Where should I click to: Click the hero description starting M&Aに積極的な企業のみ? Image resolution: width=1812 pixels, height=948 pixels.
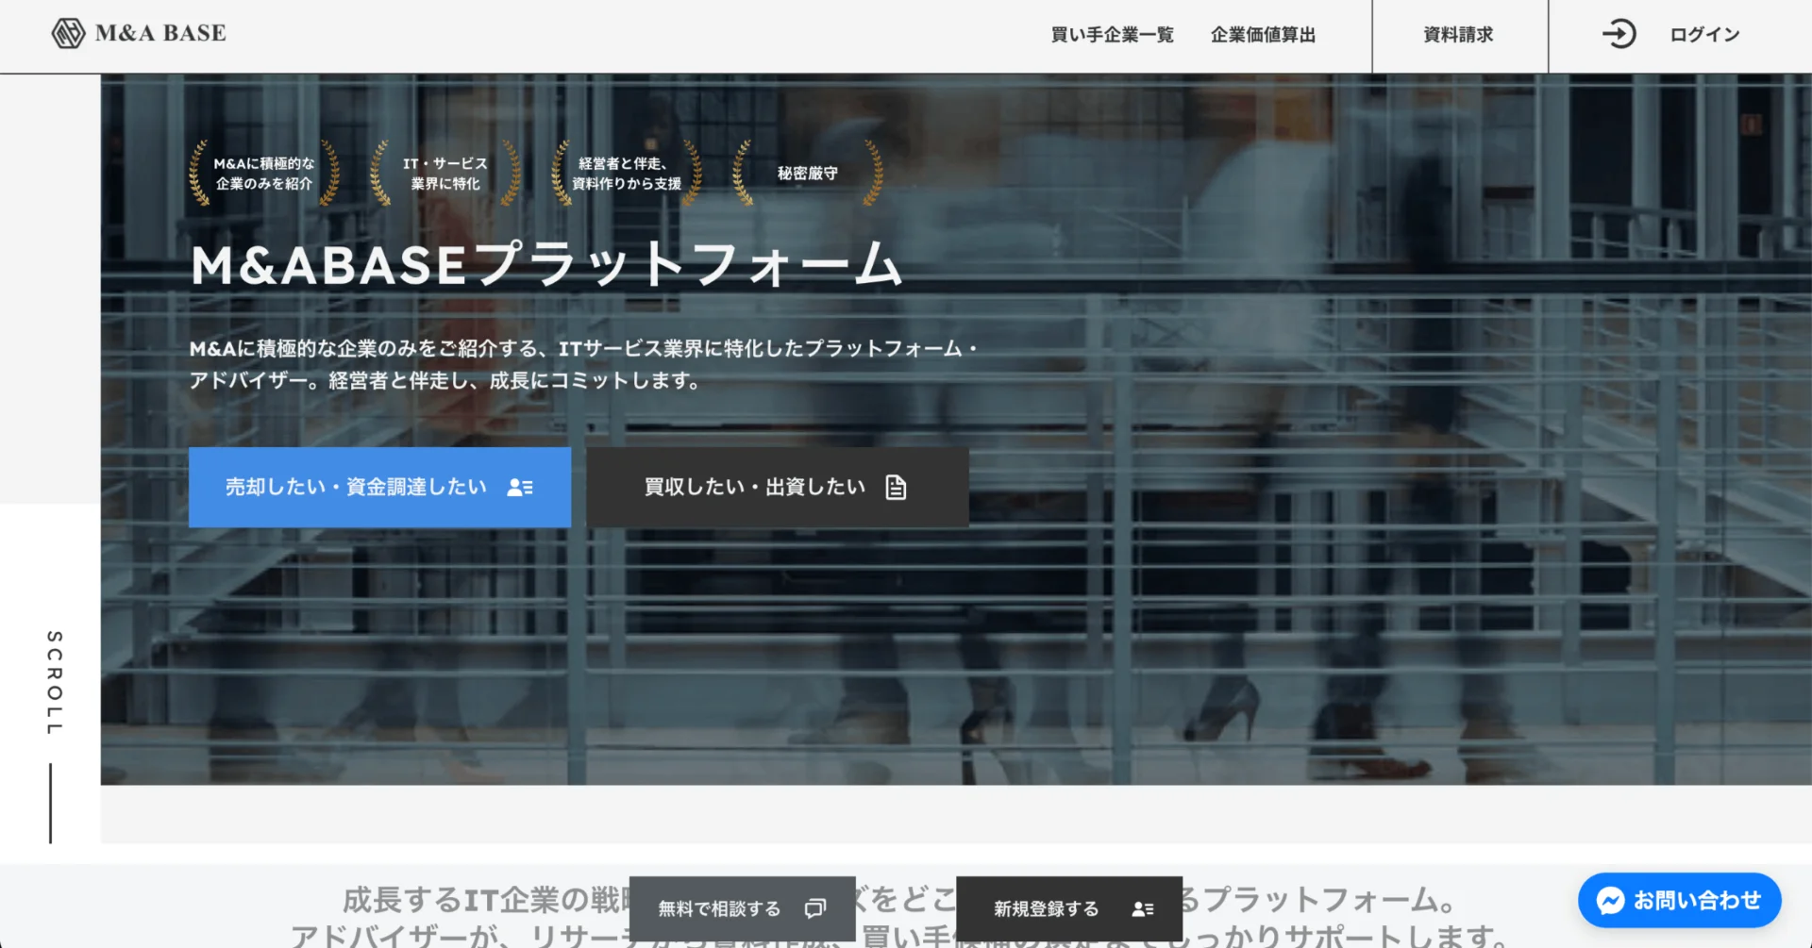point(583,364)
